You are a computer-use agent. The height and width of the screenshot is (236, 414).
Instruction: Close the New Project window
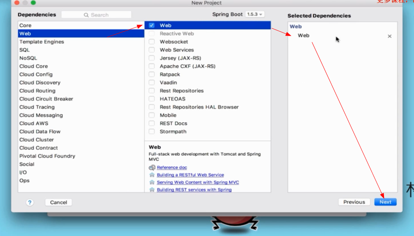[17, 2]
